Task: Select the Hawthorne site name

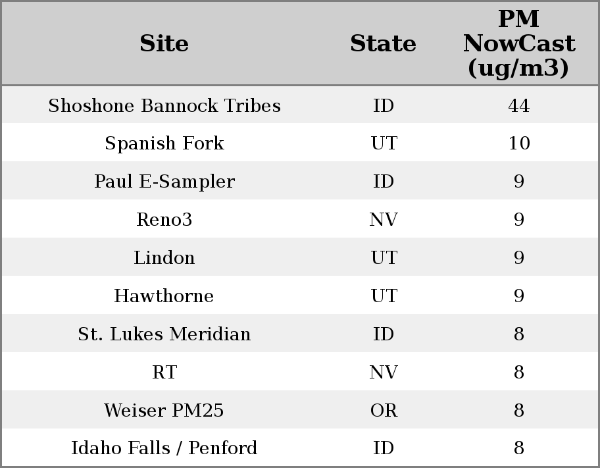Action: coord(164,296)
